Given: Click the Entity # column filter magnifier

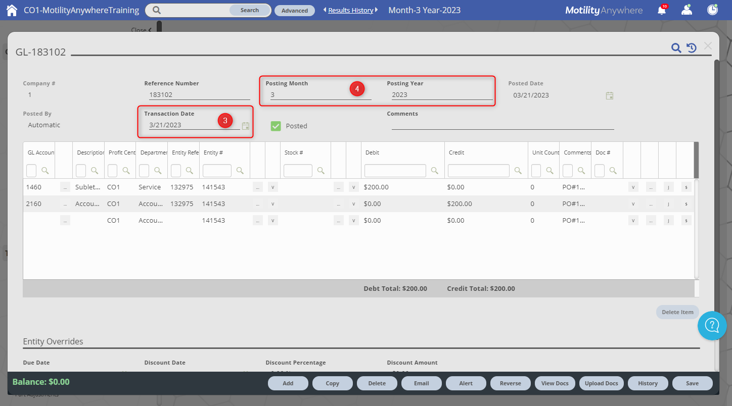Looking at the screenshot, I should pyautogui.click(x=240, y=171).
